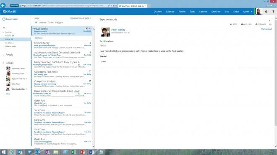Filter messages by Unread
This screenshot has width=277, height=155.
pos(42,23)
